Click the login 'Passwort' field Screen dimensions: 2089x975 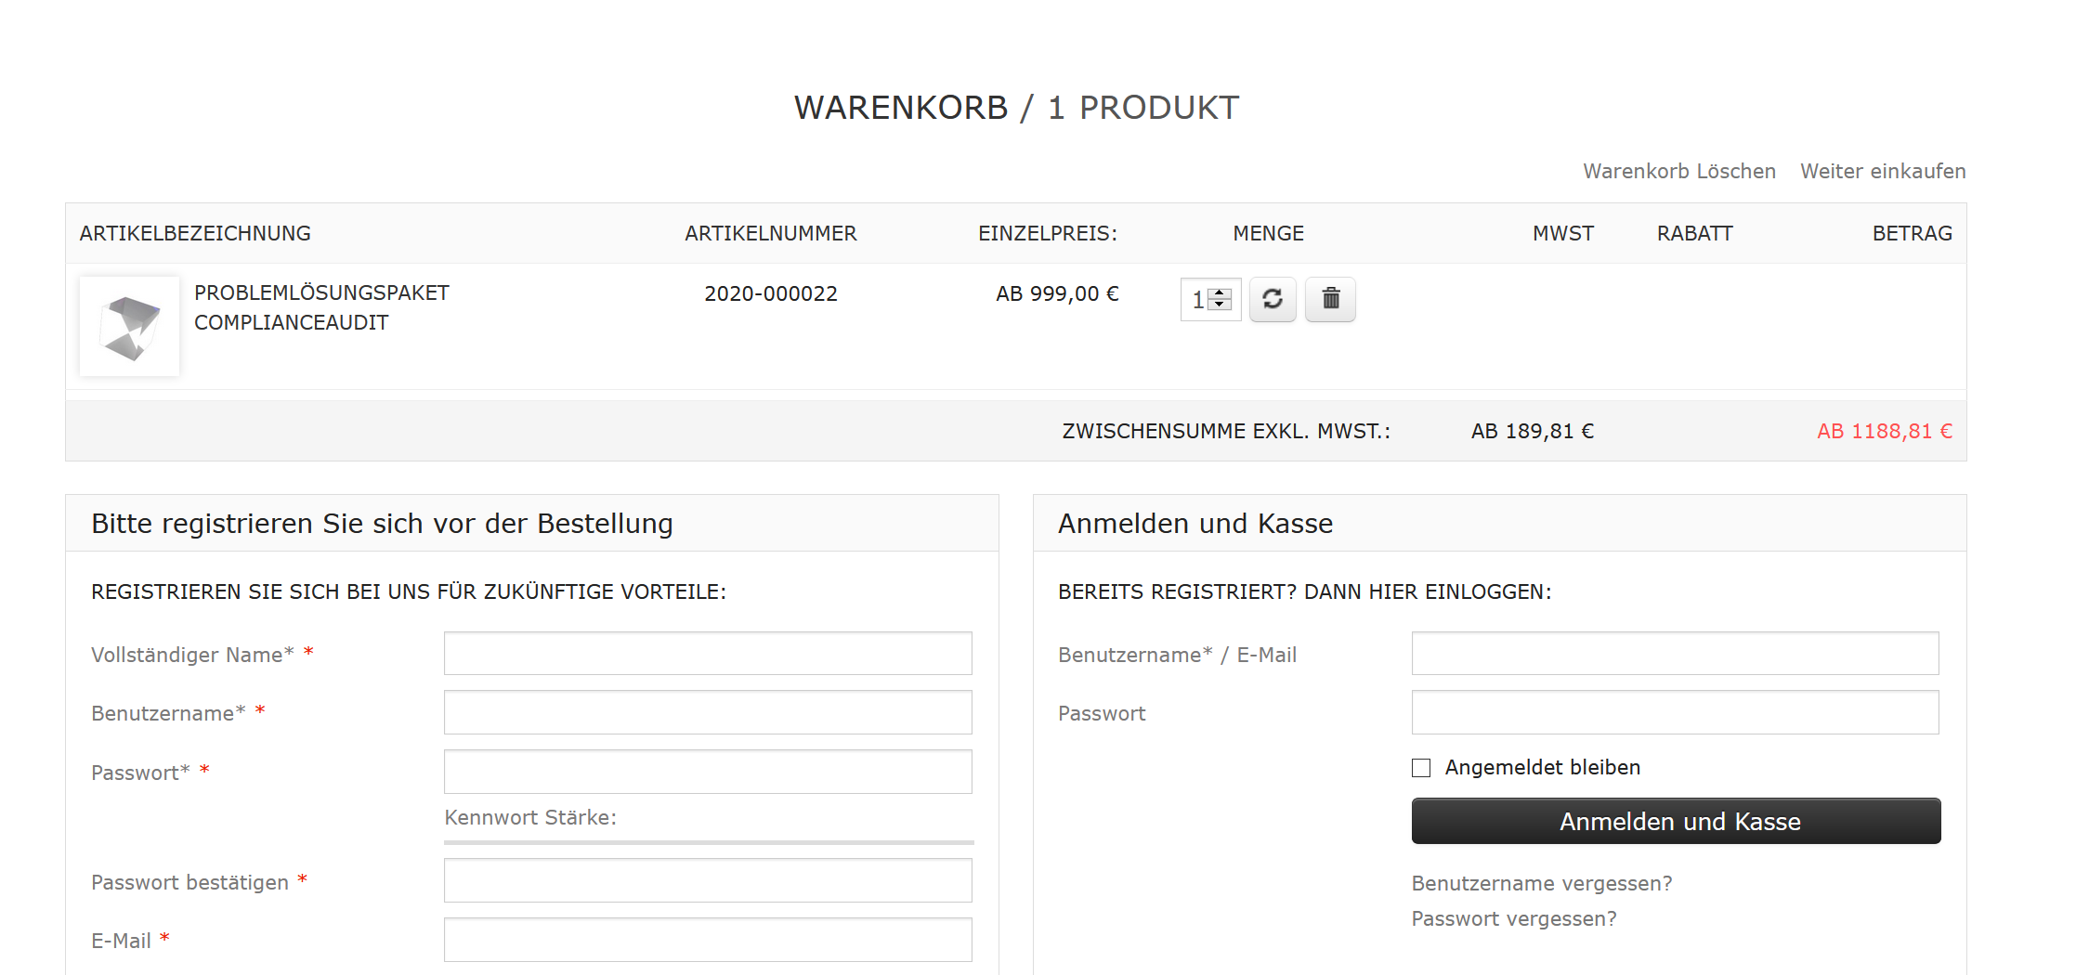pyautogui.click(x=1675, y=712)
